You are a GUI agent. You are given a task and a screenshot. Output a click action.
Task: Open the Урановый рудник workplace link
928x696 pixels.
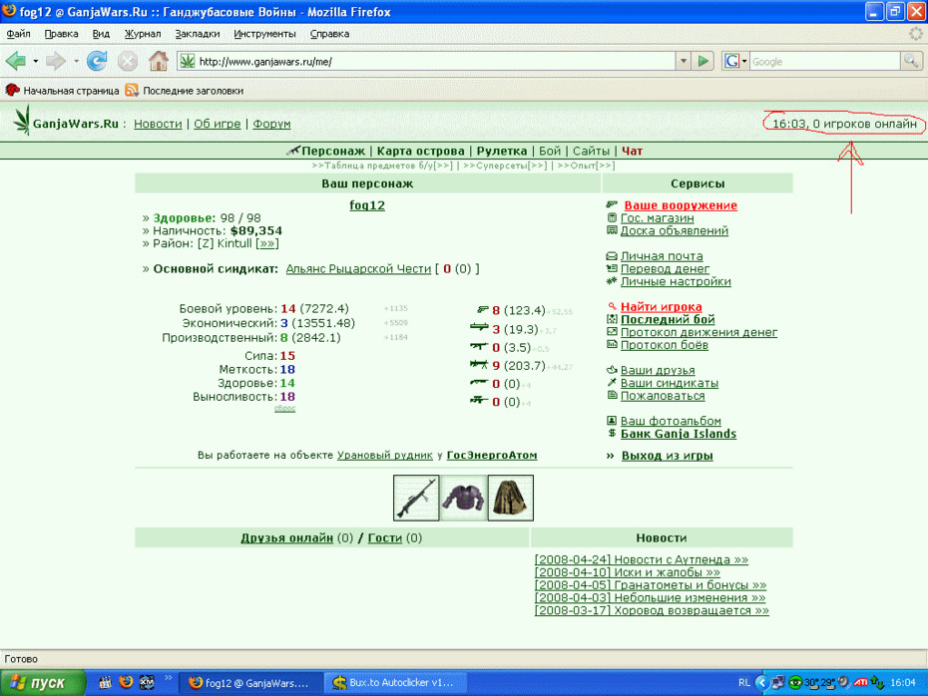coord(385,455)
